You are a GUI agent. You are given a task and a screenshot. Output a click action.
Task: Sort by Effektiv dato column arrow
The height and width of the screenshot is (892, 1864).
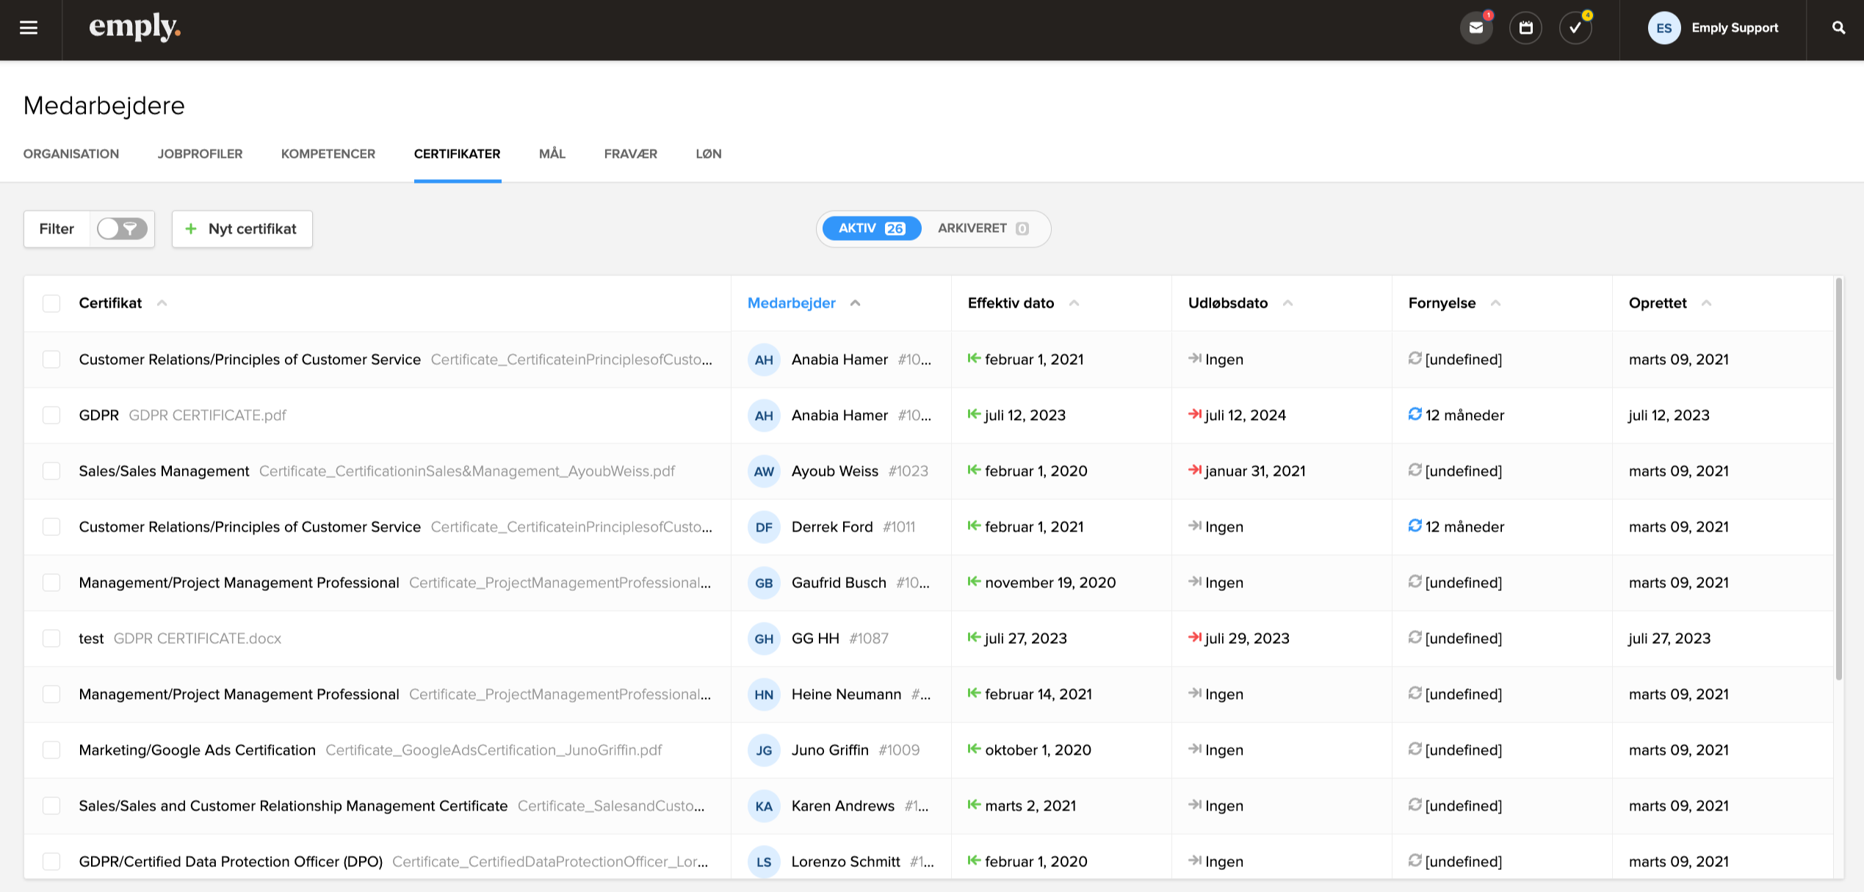point(1074,303)
